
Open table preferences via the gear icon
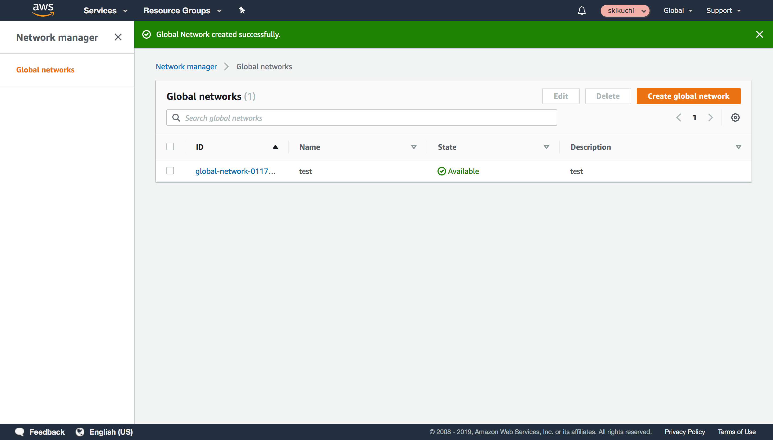click(x=735, y=117)
